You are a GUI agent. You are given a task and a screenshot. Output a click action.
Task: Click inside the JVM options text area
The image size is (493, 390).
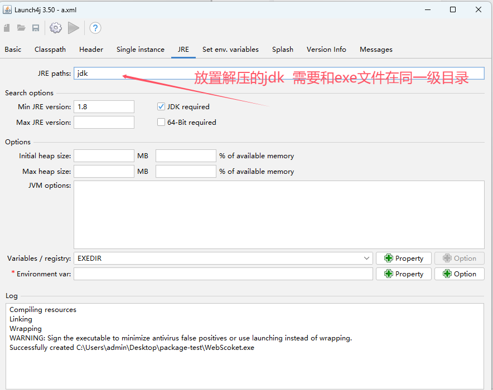click(x=279, y=215)
